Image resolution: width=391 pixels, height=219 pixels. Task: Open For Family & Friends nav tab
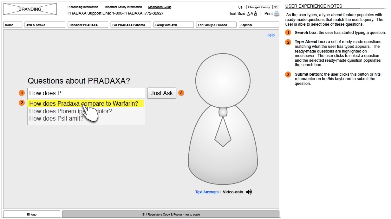click(x=216, y=25)
